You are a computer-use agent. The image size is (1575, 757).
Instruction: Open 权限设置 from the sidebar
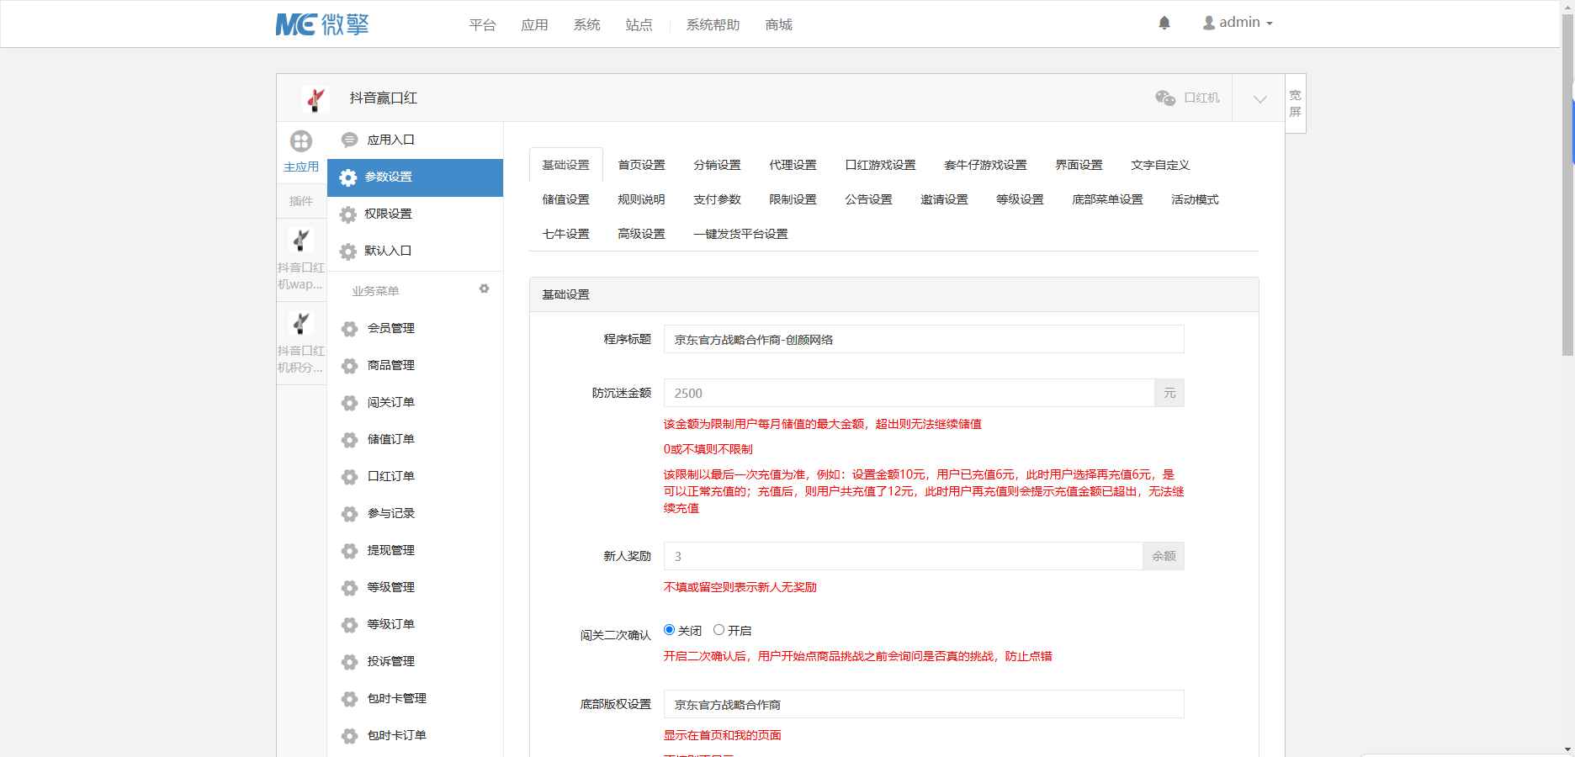(x=387, y=214)
